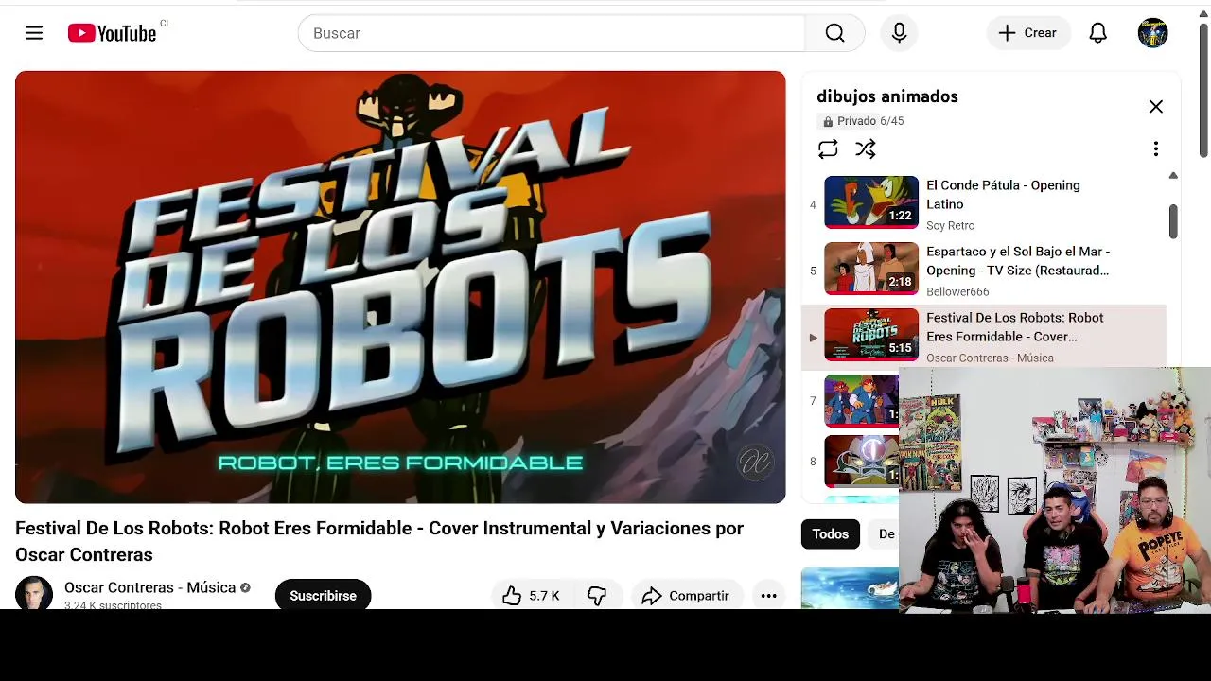Open playlist three-dot options menu
This screenshot has width=1211, height=681.
(x=1155, y=148)
